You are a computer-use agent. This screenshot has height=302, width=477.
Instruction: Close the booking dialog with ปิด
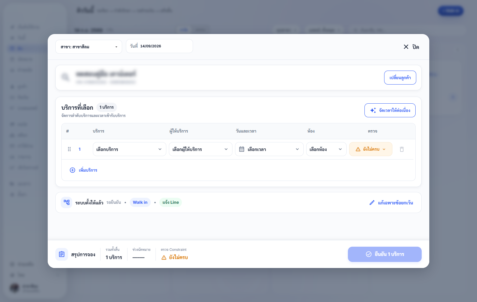411,47
